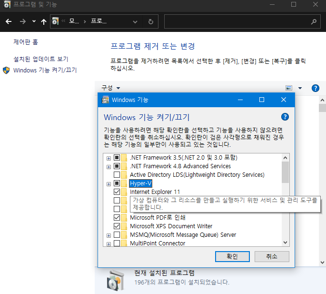Maximize the Windows 기능 dialog
This screenshot has width=326, height=294.
coord(262,100)
